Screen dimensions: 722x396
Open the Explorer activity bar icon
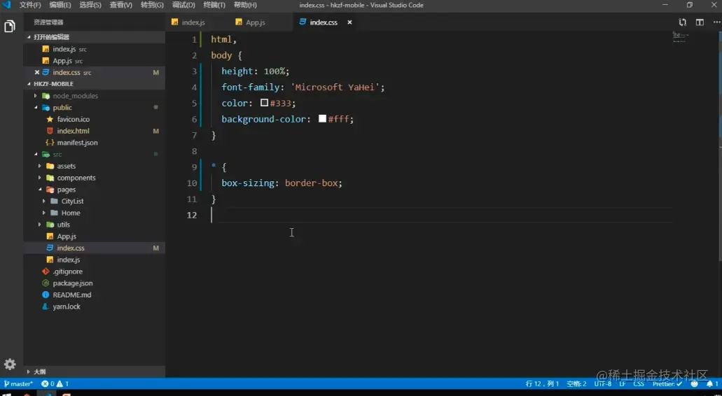pos(10,27)
